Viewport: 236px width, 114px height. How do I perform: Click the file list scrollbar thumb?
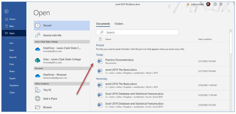(231, 43)
